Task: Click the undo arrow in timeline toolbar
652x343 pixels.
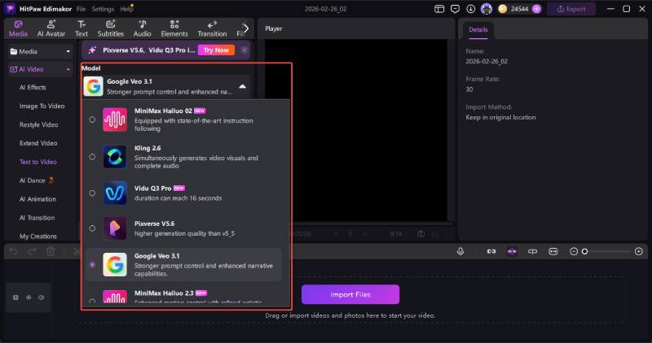Action: point(13,252)
